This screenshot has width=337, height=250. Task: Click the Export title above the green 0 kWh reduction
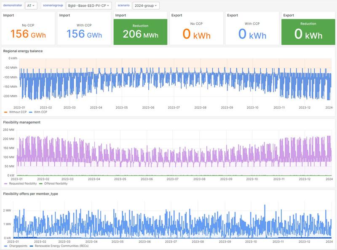pos(289,15)
